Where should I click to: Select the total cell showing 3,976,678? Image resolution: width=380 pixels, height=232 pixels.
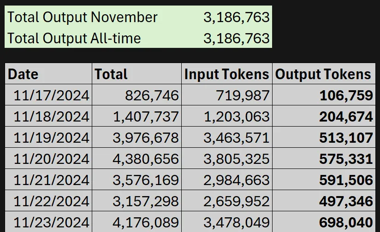pos(137,137)
